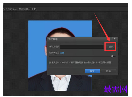Viewport: 132px width, 97px height.
Task: Click the 宽358×高441像素 size label
Action: pyautogui.click(x=27, y=9)
